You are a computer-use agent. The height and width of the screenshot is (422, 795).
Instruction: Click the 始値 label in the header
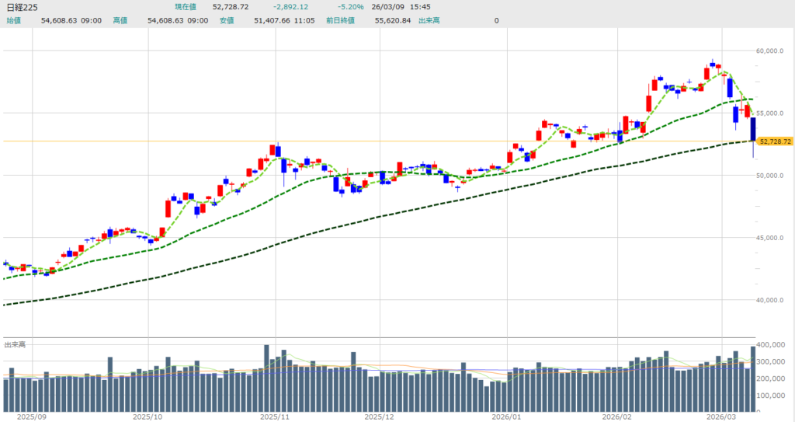[14, 20]
